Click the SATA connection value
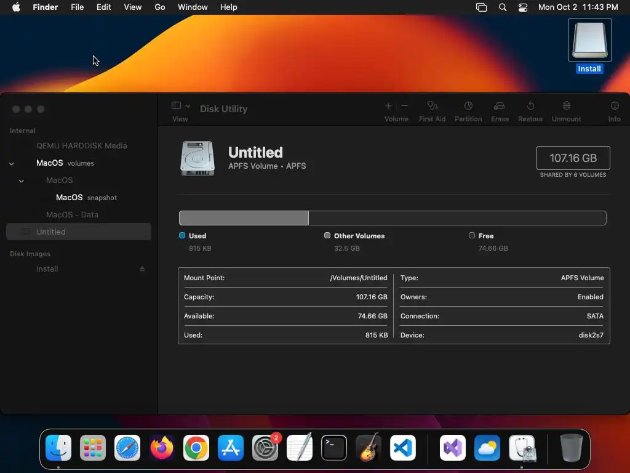Image resolution: width=630 pixels, height=473 pixels. pyautogui.click(x=595, y=316)
